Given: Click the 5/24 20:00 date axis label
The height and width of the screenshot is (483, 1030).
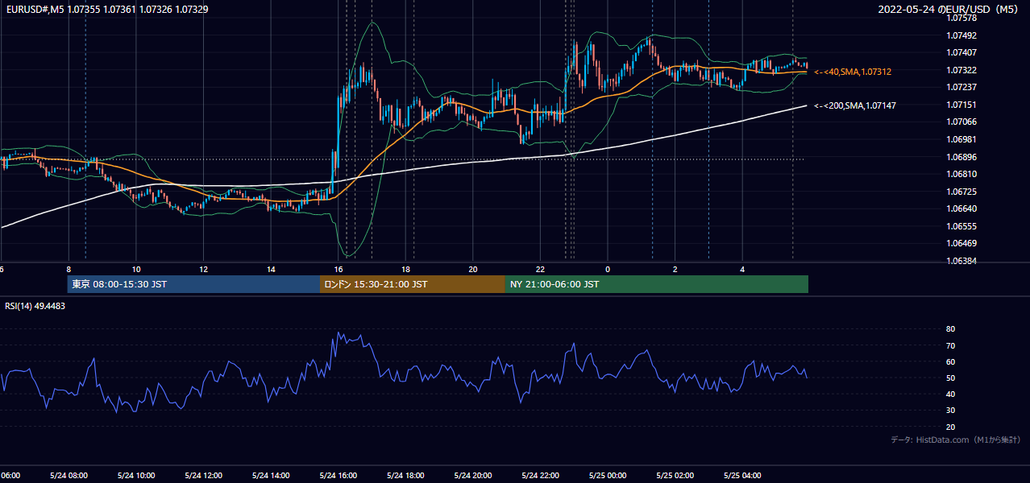Looking at the screenshot, I should click(x=472, y=475).
